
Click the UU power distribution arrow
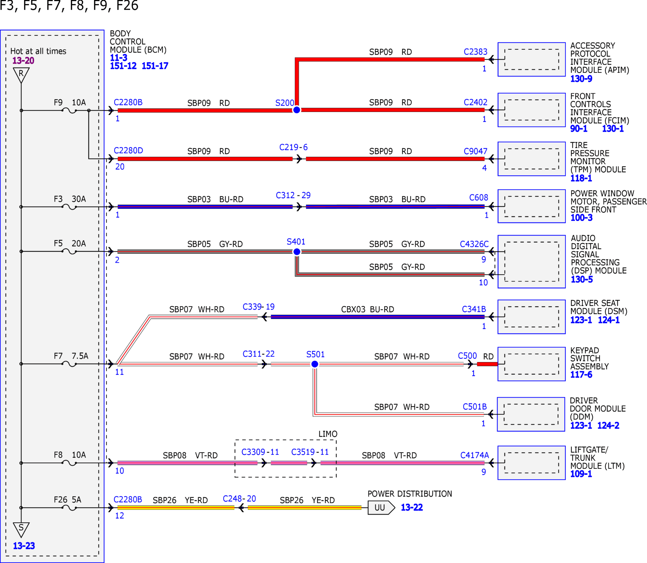coord(382,508)
